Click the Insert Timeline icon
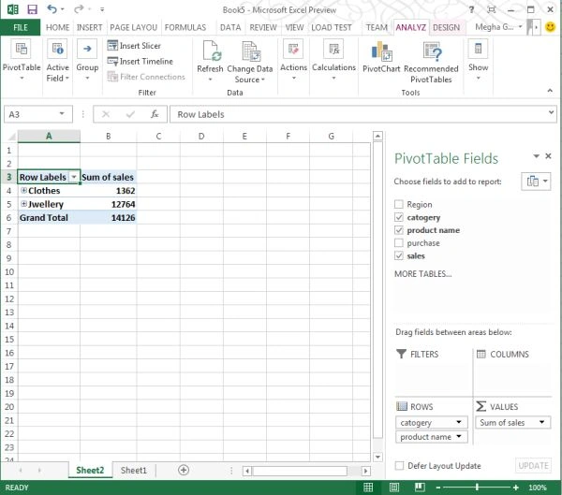Image resolution: width=562 pixels, height=495 pixels. pyautogui.click(x=112, y=62)
